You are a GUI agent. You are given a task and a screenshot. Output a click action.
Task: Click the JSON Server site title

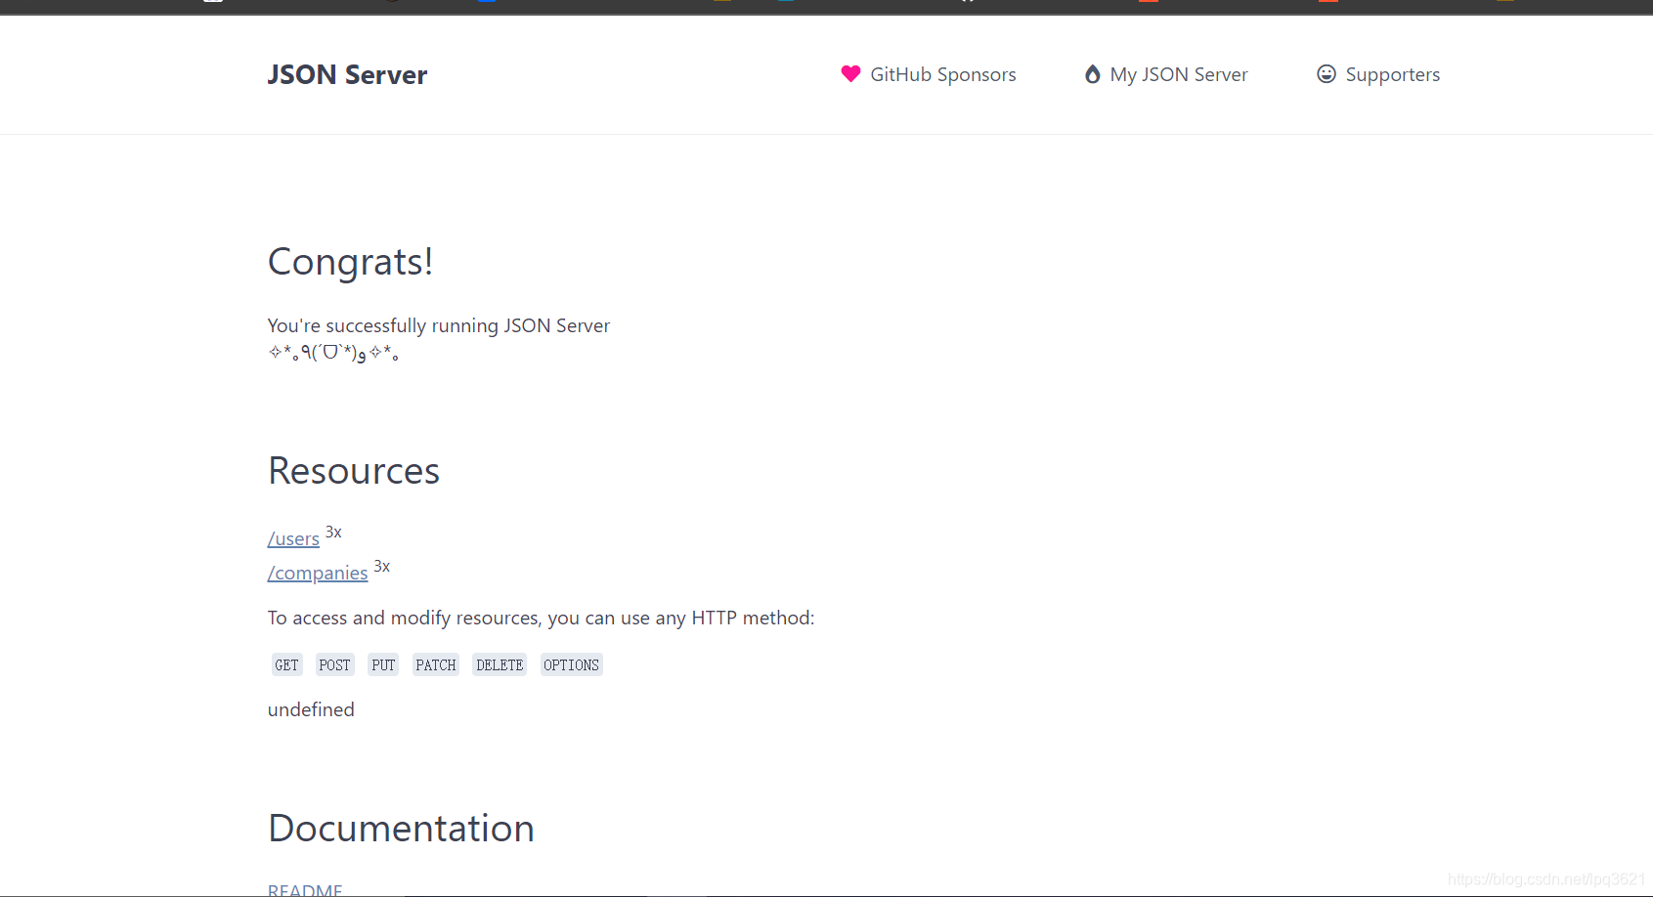click(347, 74)
